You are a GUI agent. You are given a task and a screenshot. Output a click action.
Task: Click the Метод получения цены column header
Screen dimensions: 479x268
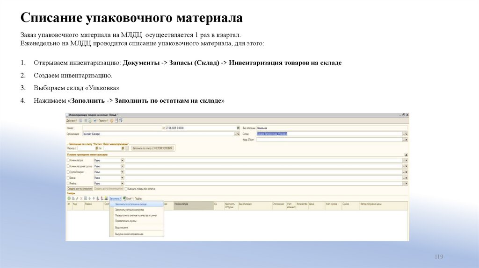[384, 206]
